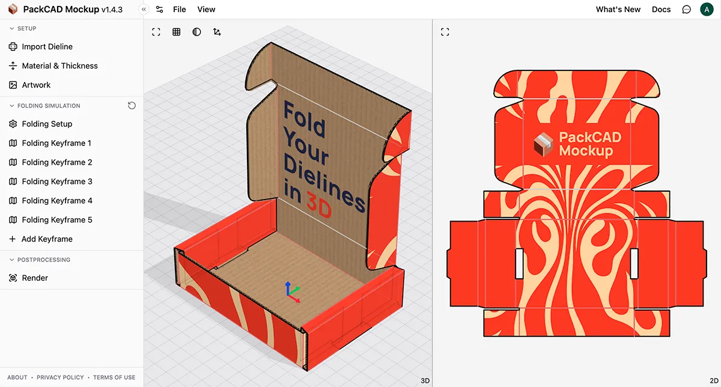Image resolution: width=721 pixels, height=387 pixels.
Task: Open the TERMS OF USE link
Action: click(x=114, y=377)
